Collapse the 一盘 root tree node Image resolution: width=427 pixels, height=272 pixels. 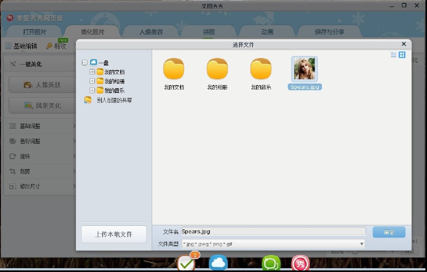pos(85,63)
